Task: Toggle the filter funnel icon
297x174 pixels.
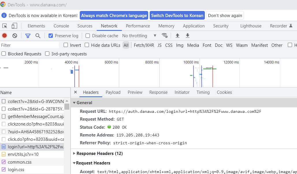Action: tap(28, 35)
